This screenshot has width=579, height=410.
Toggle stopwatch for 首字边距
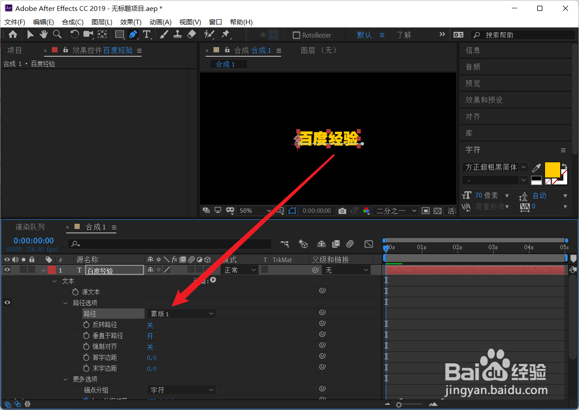(86, 357)
